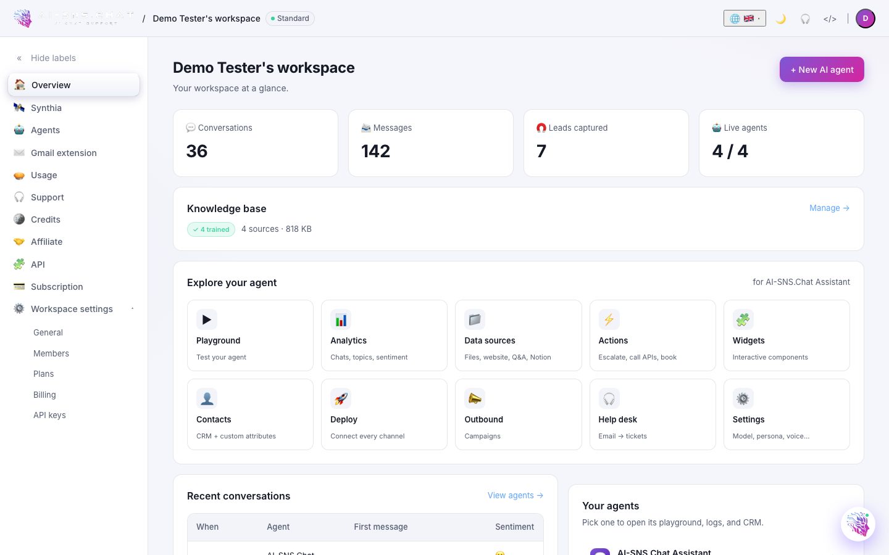The width and height of the screenshot is (889, 555).
Task: Click the Gmail extension envelope icon
Action: point(19,153)
